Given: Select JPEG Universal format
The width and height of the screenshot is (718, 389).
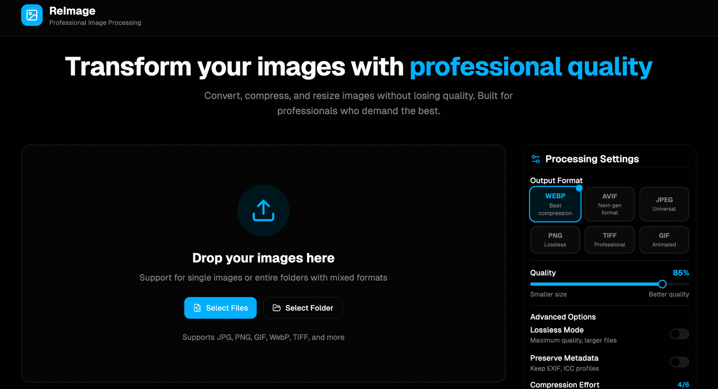Looking at the screenshot, I should (x=664, y=204).
